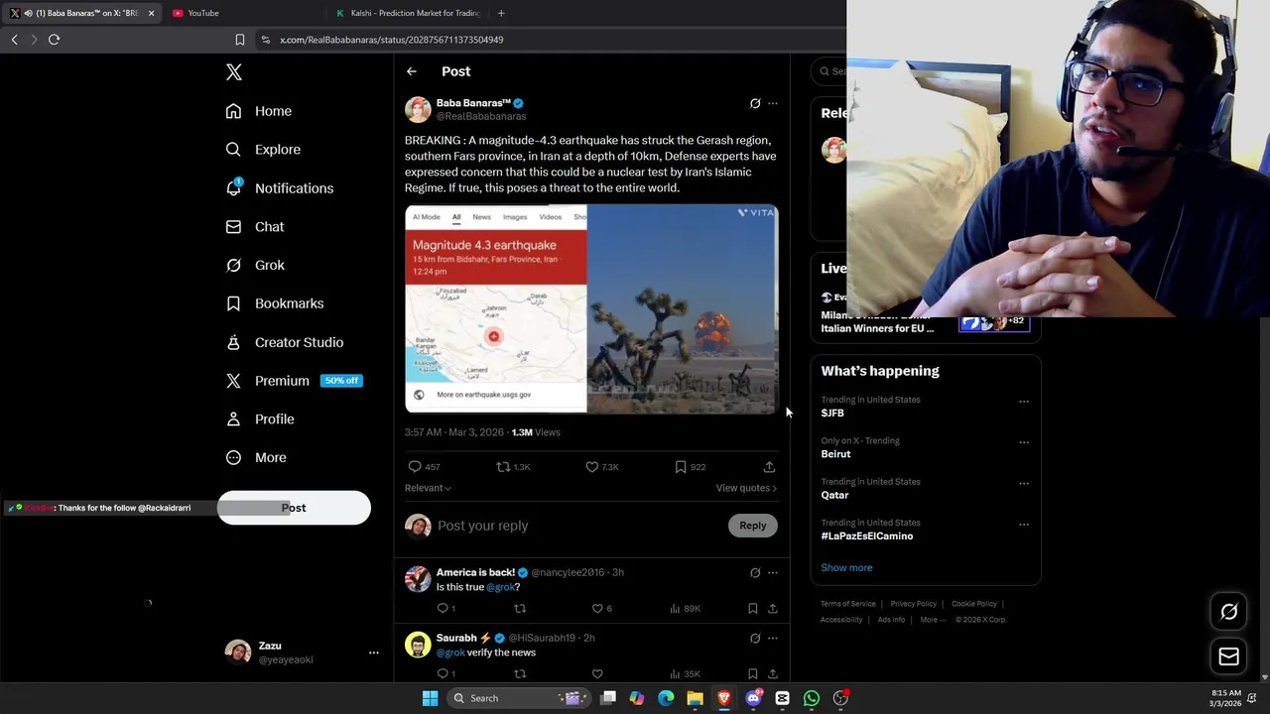Image resolution: width=1270 pixels, height=714 pixels.
Task: Click the X logo in sidebar
Action: coord(234,72)
